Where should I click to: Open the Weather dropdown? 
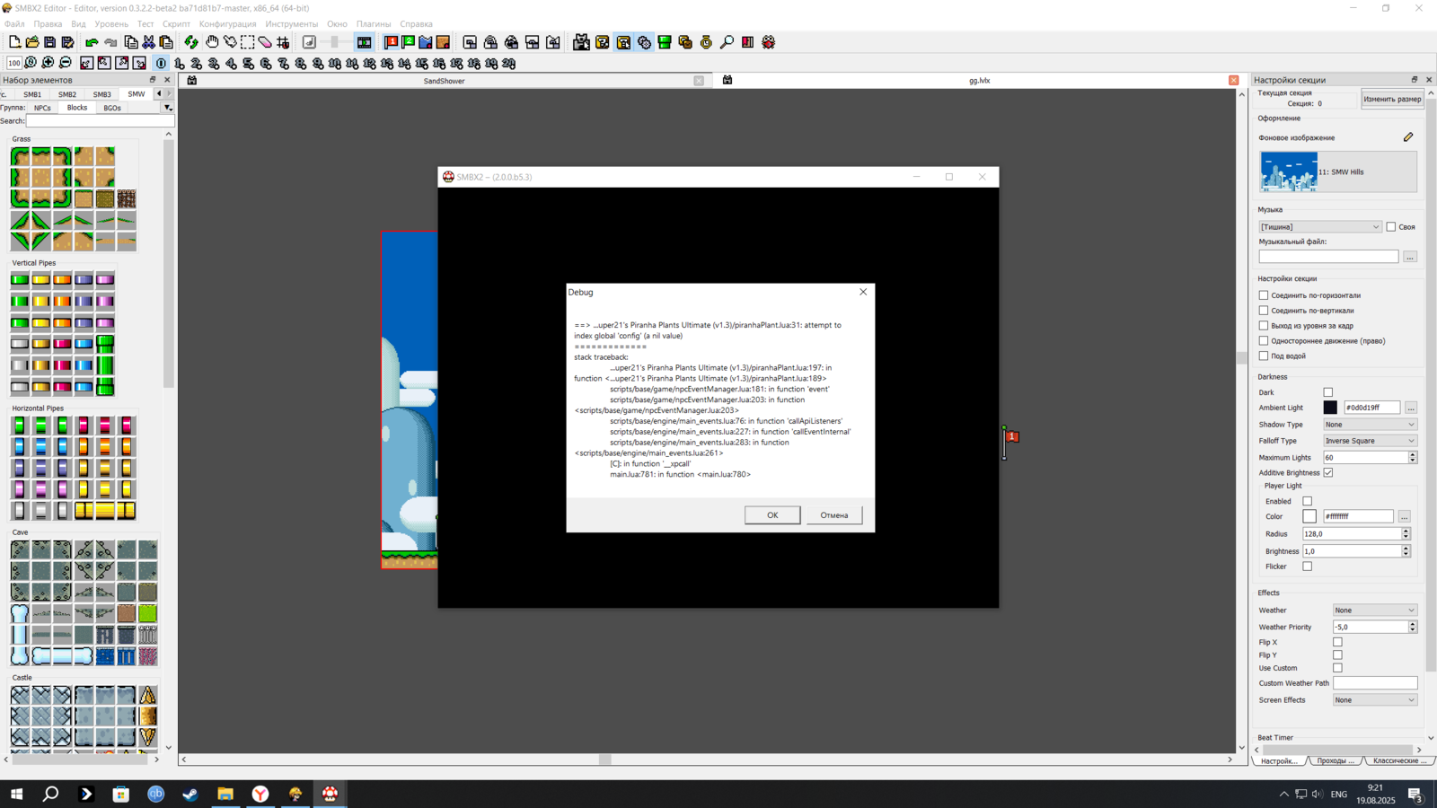[x=1375, y=610]
